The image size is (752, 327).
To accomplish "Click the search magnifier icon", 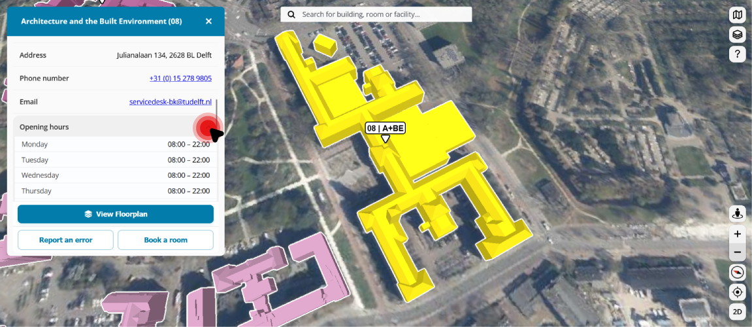I will click(x=291, y=14).
